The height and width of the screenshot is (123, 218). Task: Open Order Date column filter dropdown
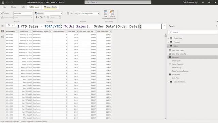31,31
